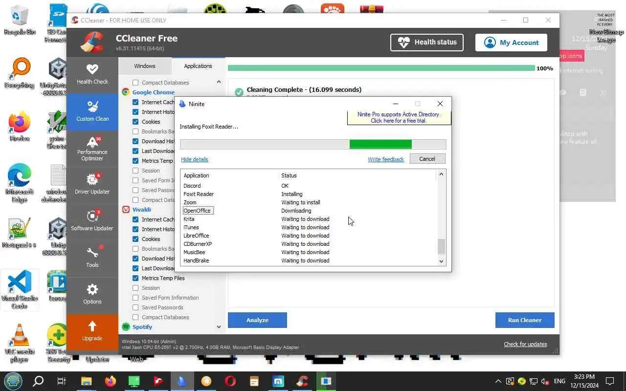The width and height of the screenshot is (626, 391).
Task: Click the Ninite Pro free trial banner
Action: [399, 118]
